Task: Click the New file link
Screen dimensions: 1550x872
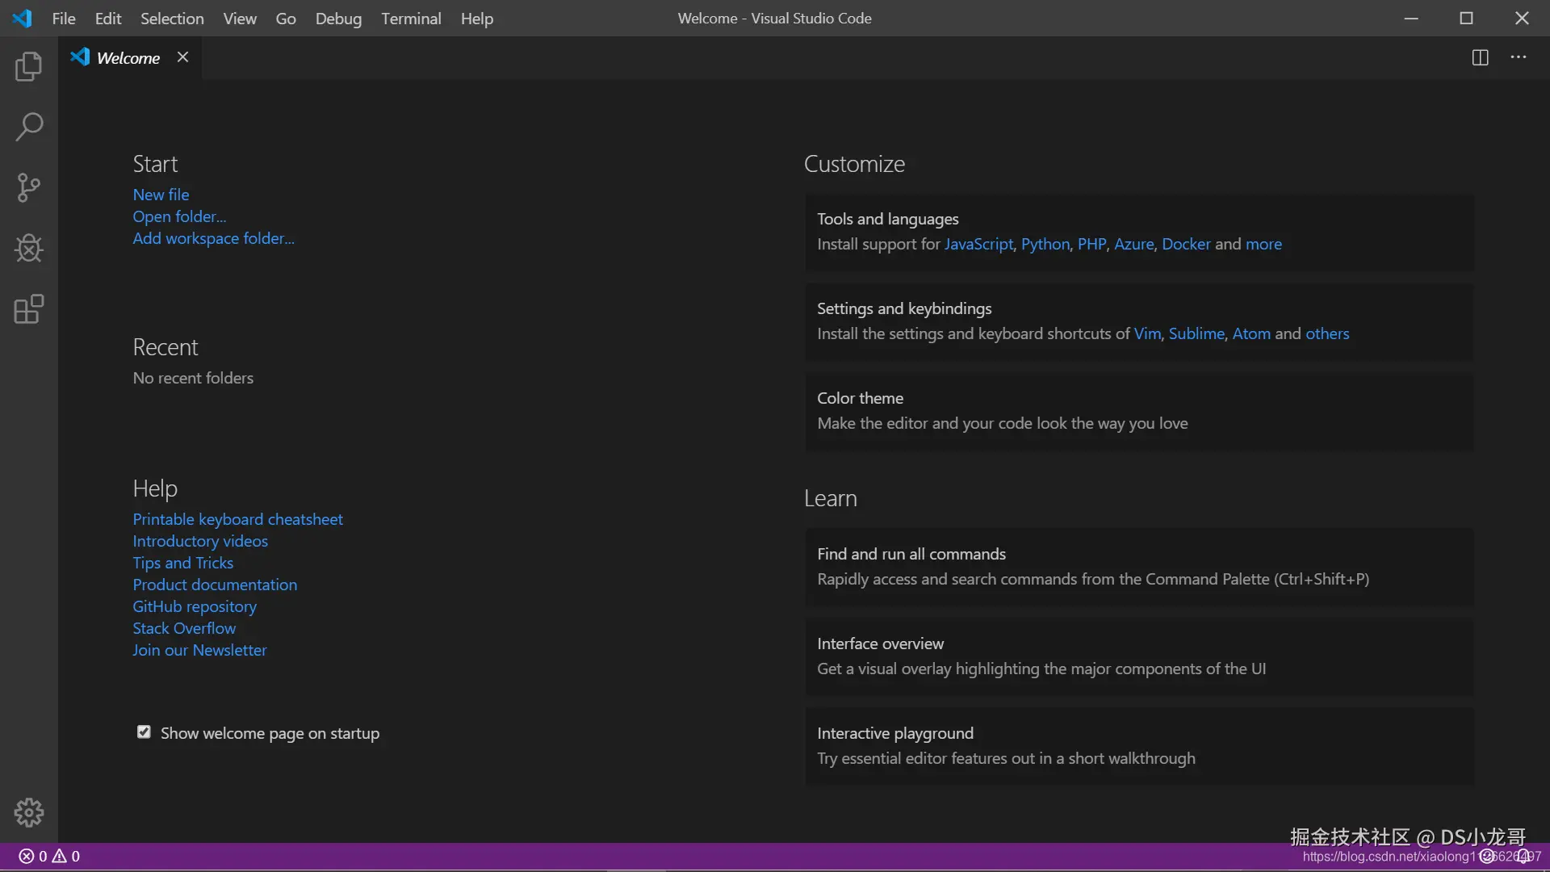Action: tap(161, 195)
